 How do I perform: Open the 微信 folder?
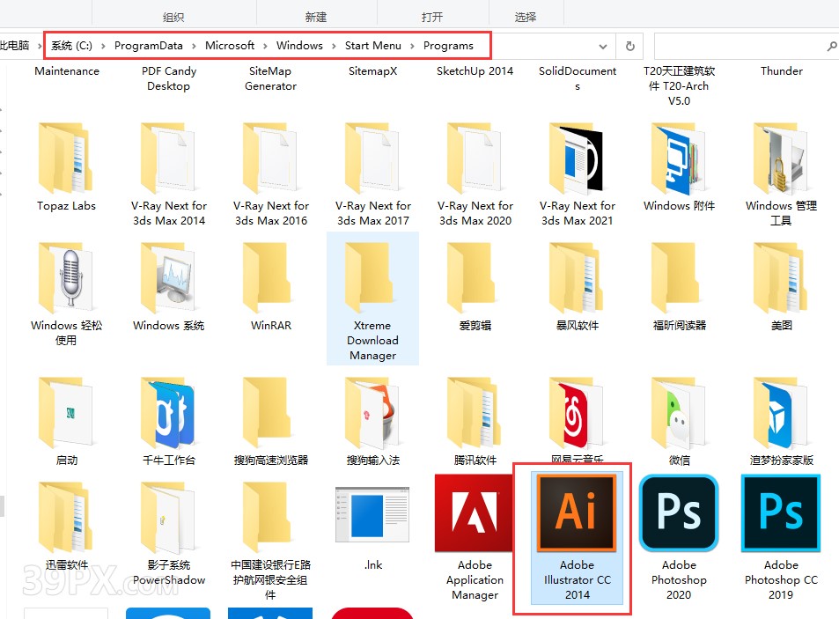[x=678, y=409]
